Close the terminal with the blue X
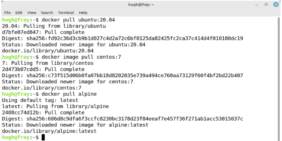Screen dimensions: 282x141 pyautogui.click(x=276, y=5)
